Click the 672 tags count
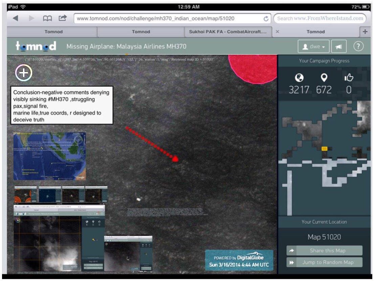375x281 pixels. pos(324,90)
